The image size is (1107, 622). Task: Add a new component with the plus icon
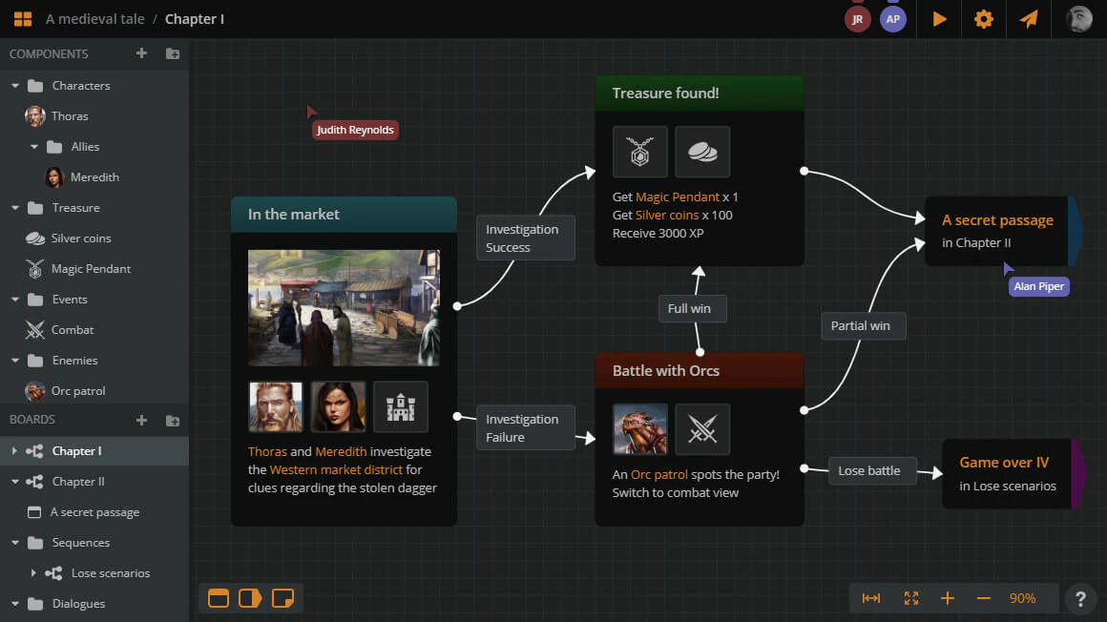[141, 53]
